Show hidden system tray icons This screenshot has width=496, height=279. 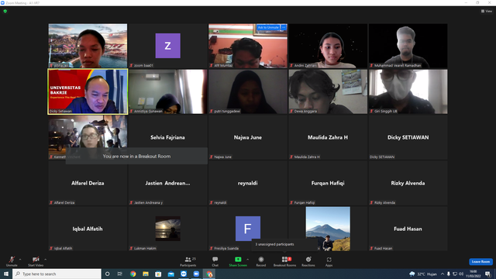point(443,274)
